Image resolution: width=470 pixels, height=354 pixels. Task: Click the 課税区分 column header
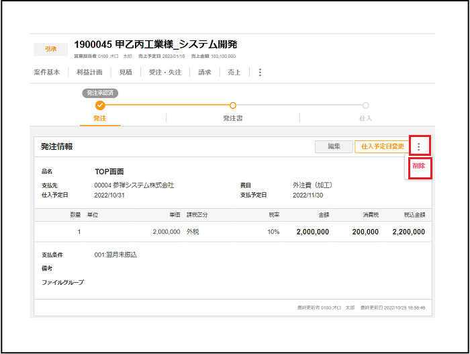(x=197, y=215)
